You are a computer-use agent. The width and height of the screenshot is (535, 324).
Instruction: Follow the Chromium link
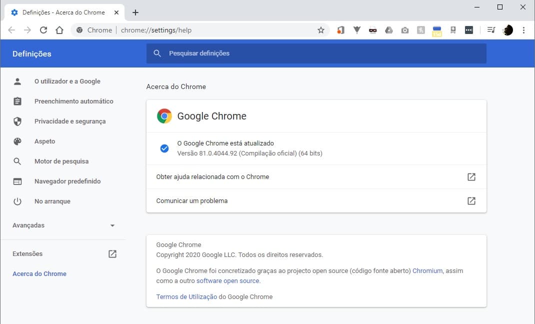pyautogui.click(x=427, y=271)
